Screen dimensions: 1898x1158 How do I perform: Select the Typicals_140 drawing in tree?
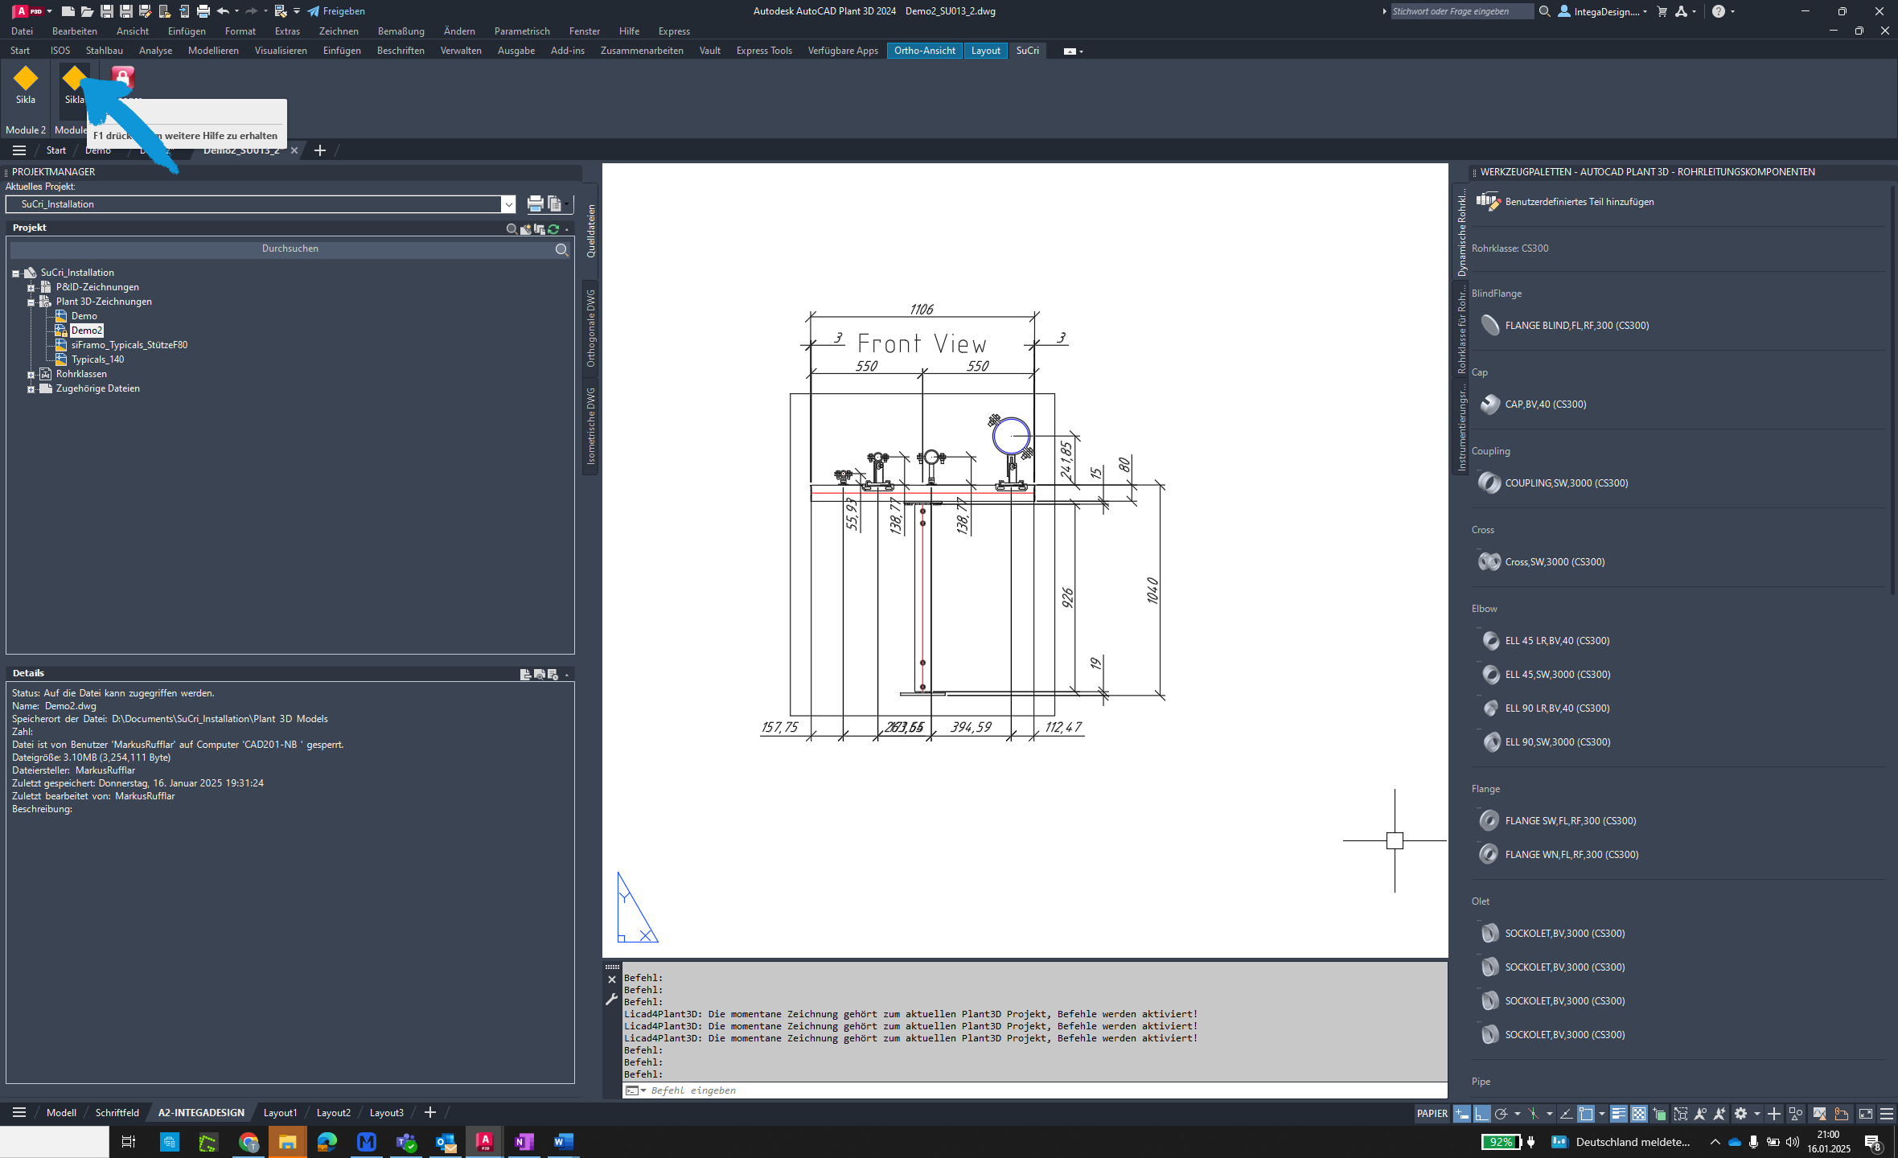point(97,359)
